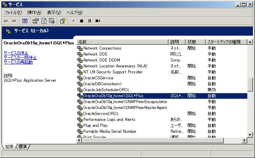Toggle the console tree pane icon
The width and height of the screenshot is (255, 158).
25,21
